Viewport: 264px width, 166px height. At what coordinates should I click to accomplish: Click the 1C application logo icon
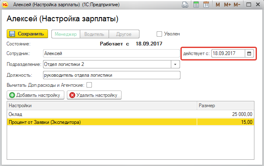point(5,5)
